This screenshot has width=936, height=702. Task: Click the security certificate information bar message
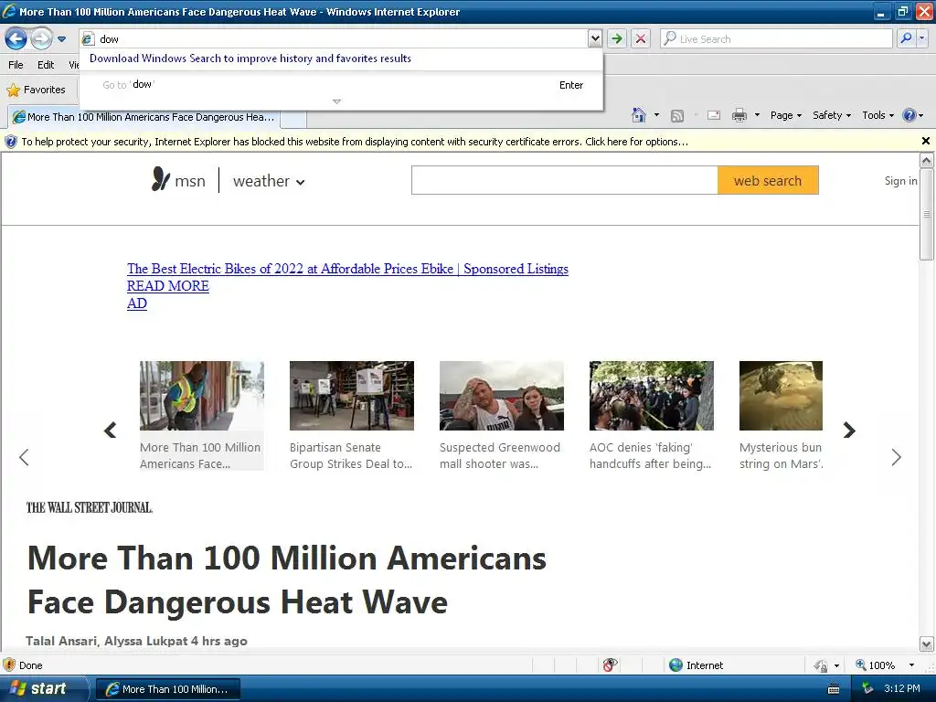(355, 142)
